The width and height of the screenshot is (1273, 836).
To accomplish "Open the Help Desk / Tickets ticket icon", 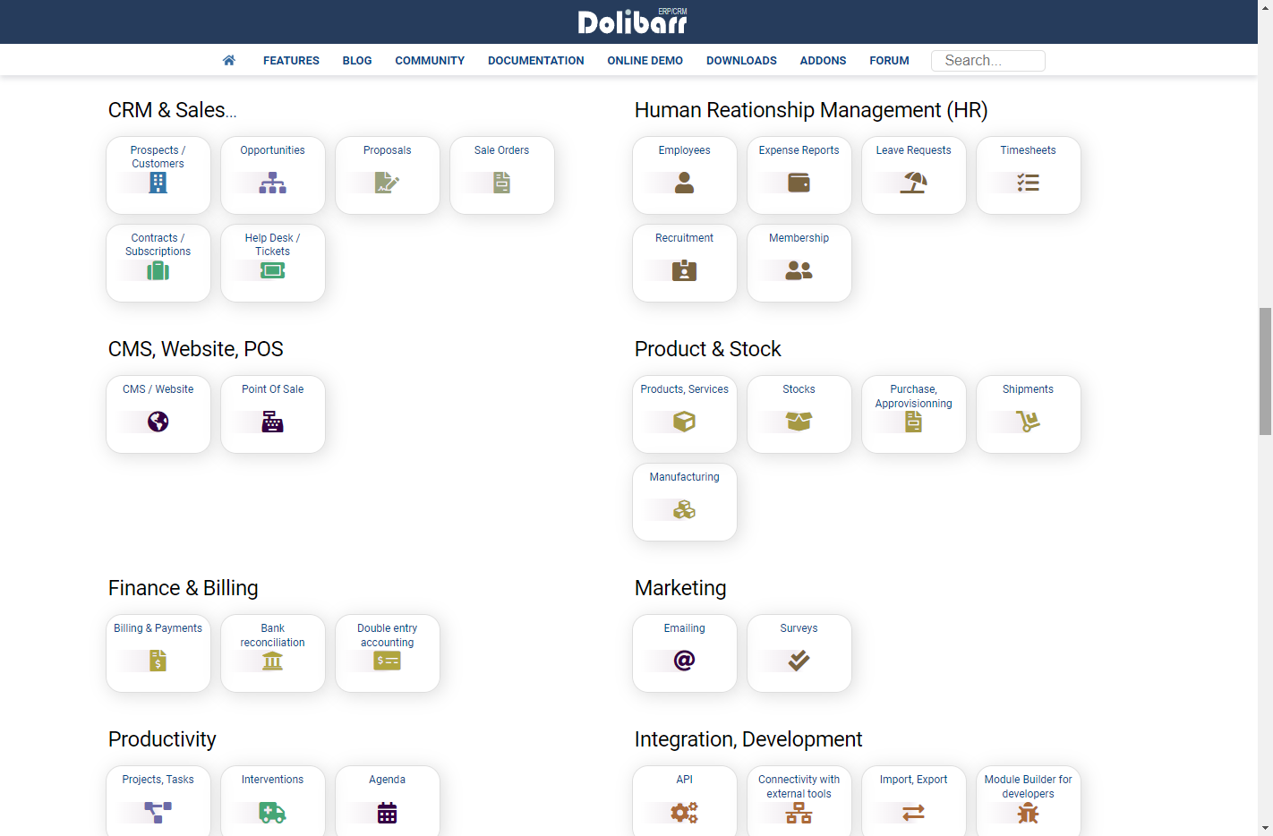I will 273,270.
